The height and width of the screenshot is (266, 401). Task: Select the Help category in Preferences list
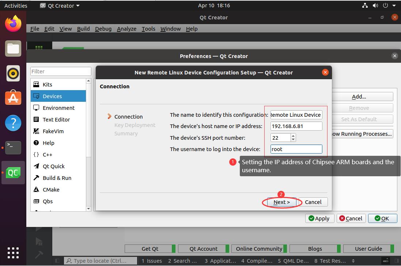(58, 143)
